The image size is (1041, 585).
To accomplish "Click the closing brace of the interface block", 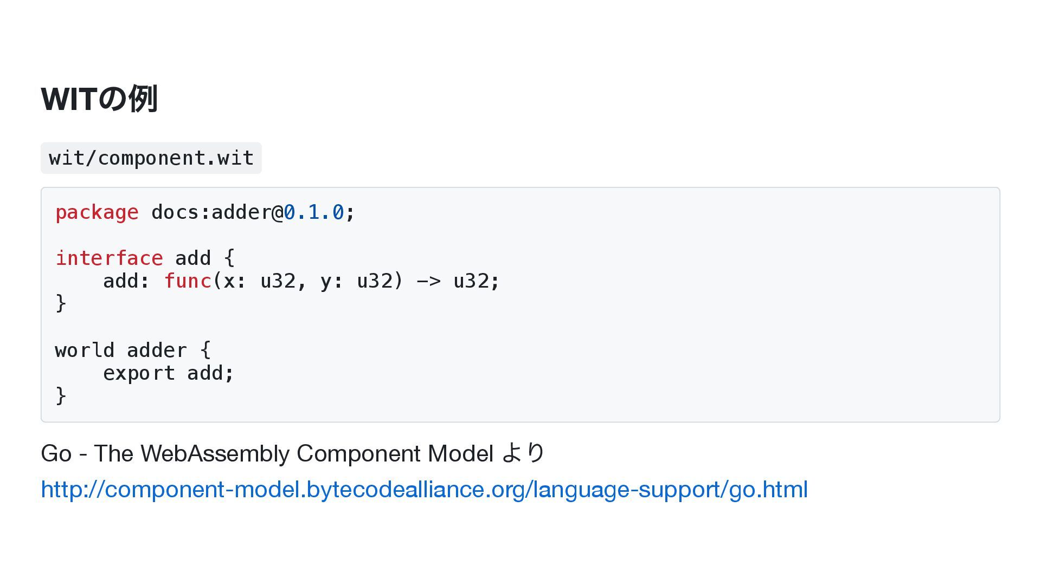I will 61,303.
